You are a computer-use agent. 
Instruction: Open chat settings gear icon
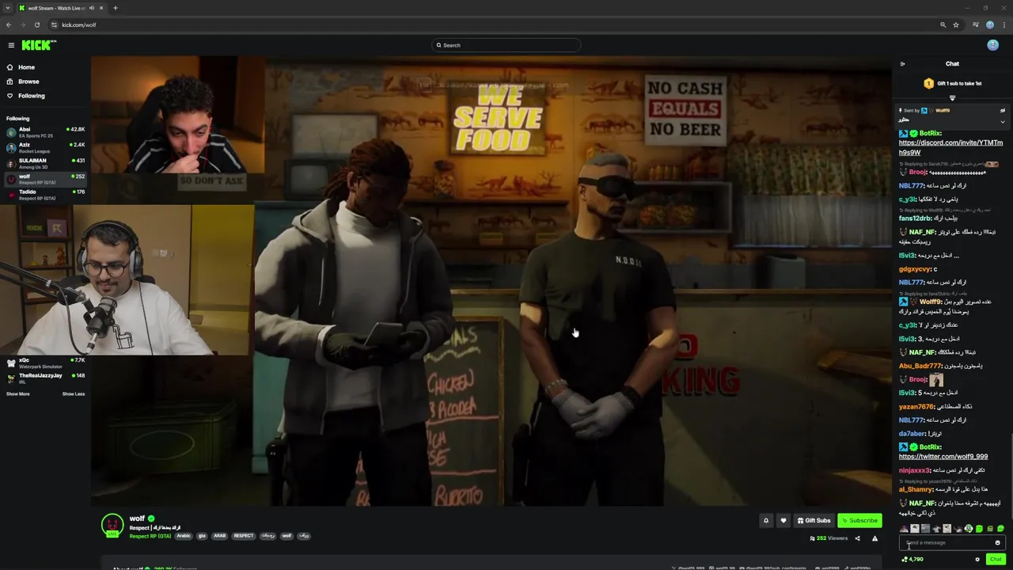977,559
